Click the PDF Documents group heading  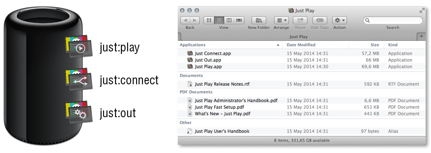pyautogui.click(x=196, y=92)
